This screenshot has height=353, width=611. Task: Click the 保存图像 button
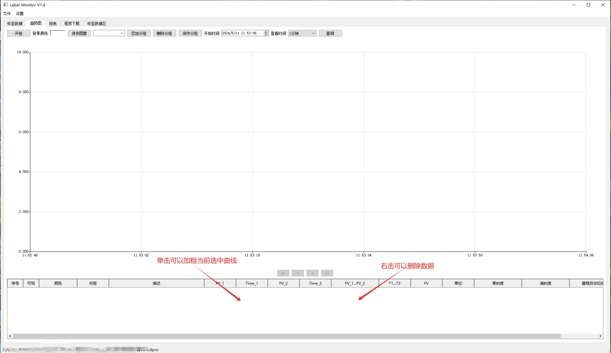click(79, 33)
